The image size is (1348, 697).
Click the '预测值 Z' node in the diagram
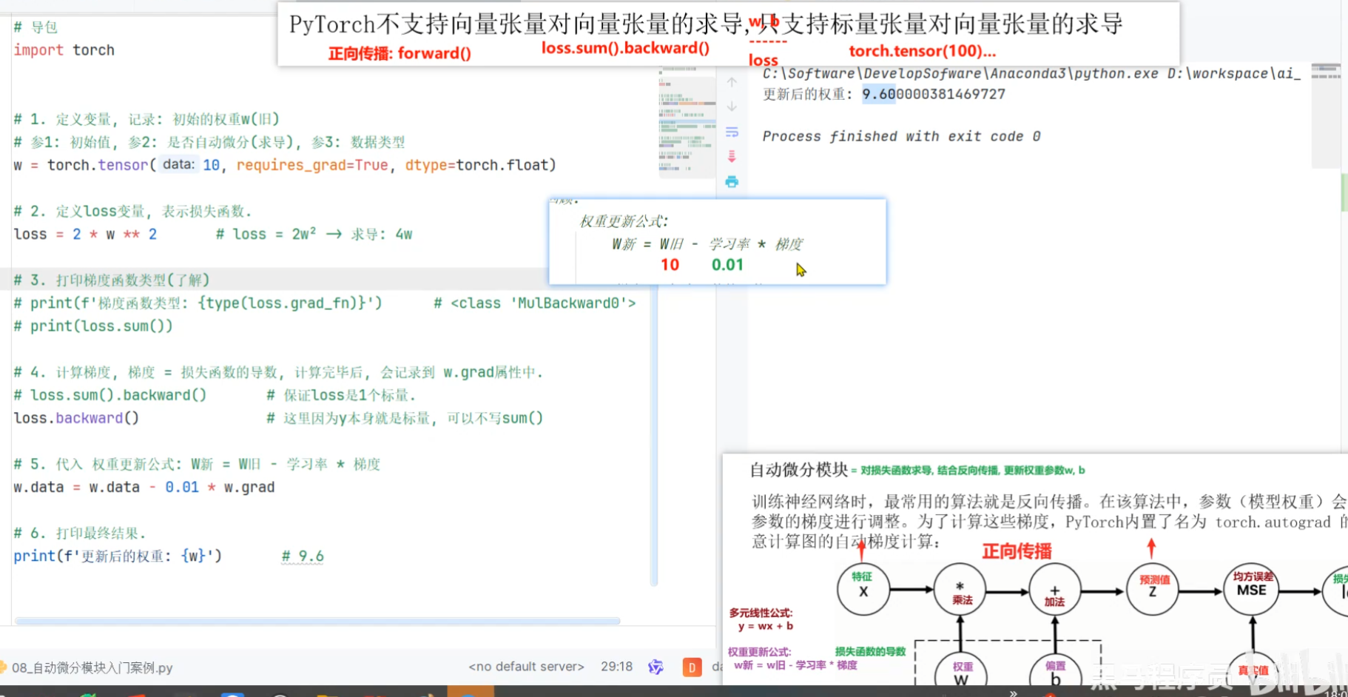coord(1153,589)
